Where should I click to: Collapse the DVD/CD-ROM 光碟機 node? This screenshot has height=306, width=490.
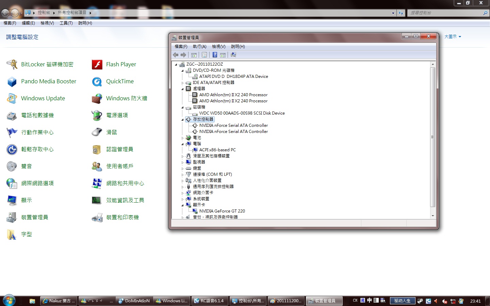point(183,71)
